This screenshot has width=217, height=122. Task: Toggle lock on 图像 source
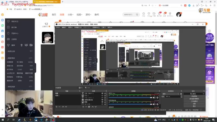coord(105,102)
